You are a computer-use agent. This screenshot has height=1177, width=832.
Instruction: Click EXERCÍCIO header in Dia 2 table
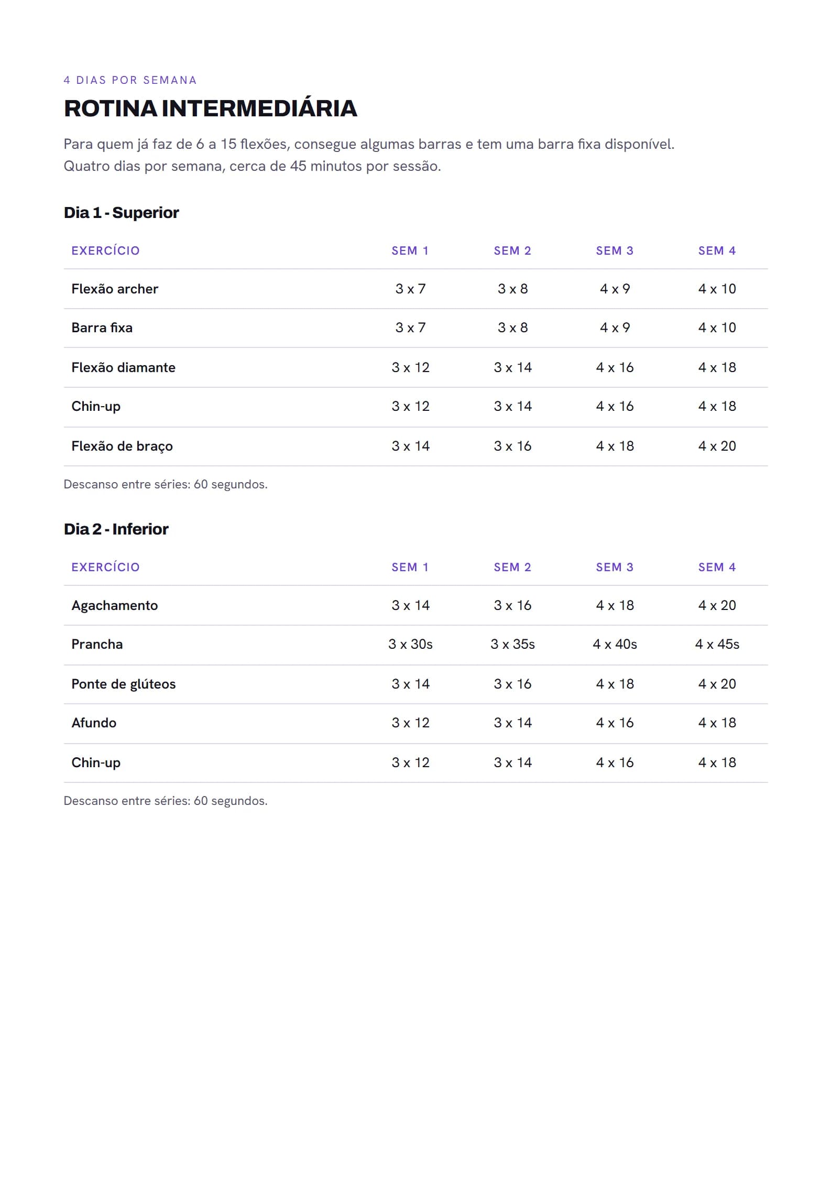click(x=105, y=567)
